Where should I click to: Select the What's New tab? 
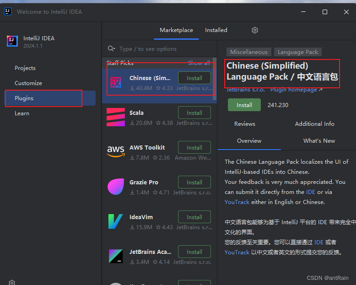319,141
